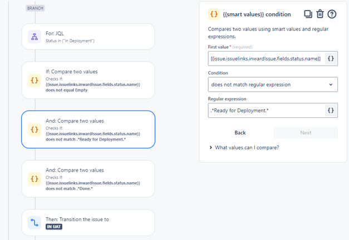Open the Condition dropdown

pos(272,84)
